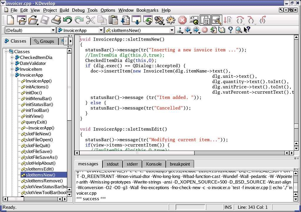The image size is (301, 212).
Task: Click the Debug gears icon
Action: [159, 20]
